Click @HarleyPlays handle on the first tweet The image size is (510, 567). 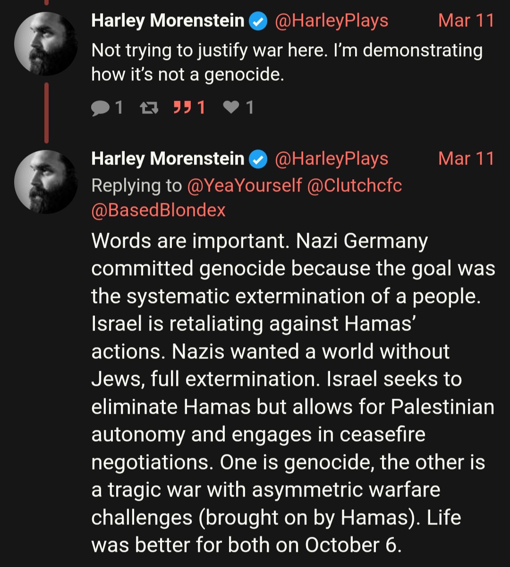331,21
